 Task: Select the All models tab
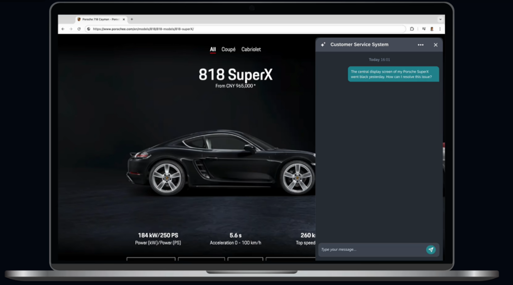[213, 49]
